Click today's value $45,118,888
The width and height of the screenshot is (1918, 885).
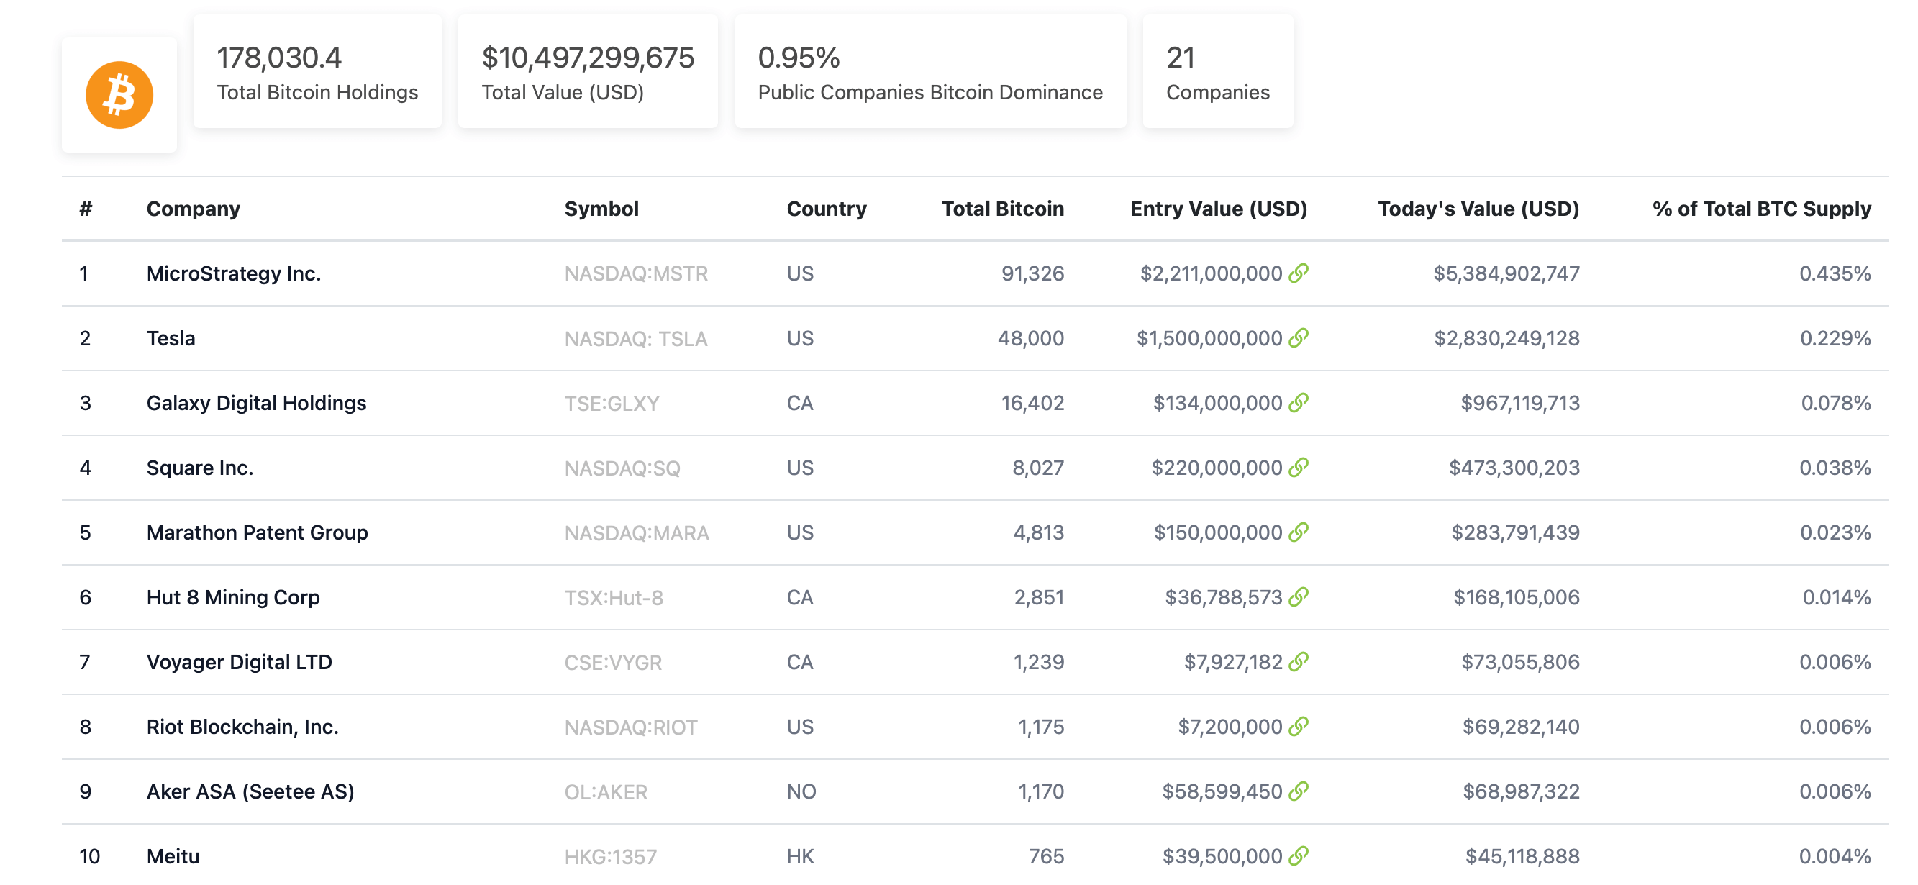coord(1522,856)
